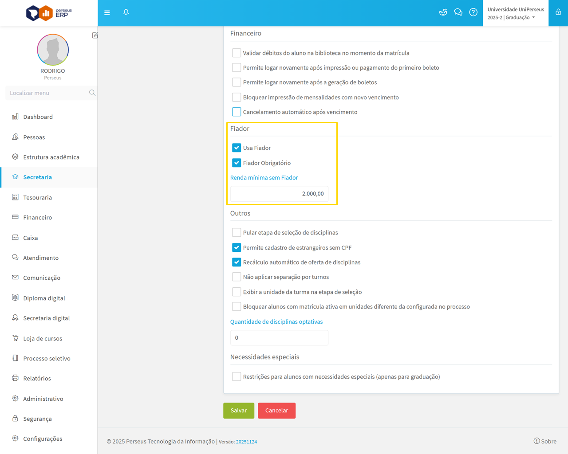Click the edit profile icon
The width and height of the screenshot is (568, 454).
coord(95,35)
